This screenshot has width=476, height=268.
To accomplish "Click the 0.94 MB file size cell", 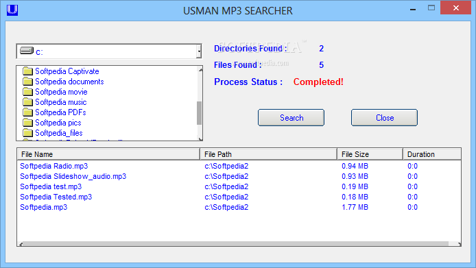I will pyautogui.click(x=355, y=166).
